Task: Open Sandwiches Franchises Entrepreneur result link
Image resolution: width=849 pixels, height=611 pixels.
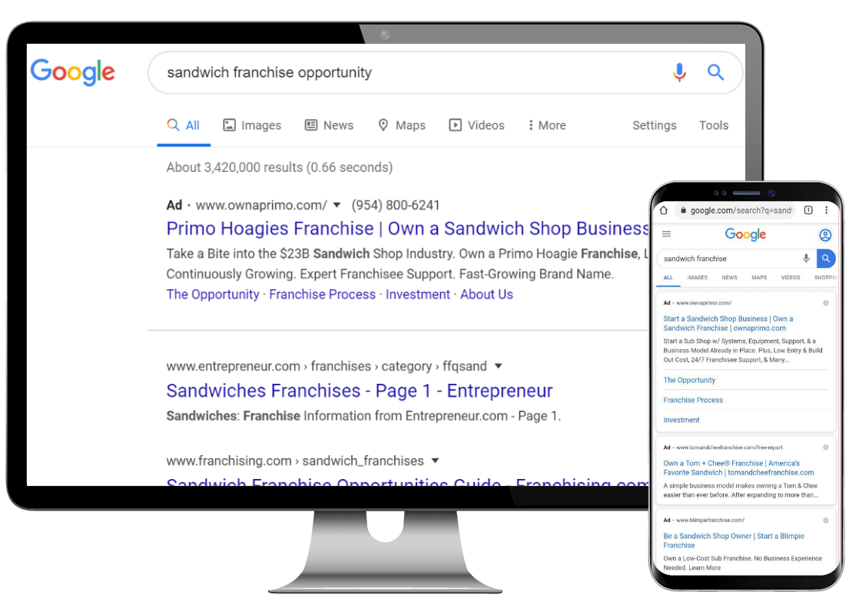Action: pos(360,391)
